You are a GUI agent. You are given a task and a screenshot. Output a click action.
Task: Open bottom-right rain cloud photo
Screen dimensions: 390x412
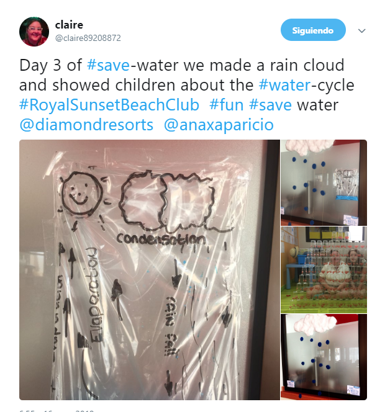[324, 357]
